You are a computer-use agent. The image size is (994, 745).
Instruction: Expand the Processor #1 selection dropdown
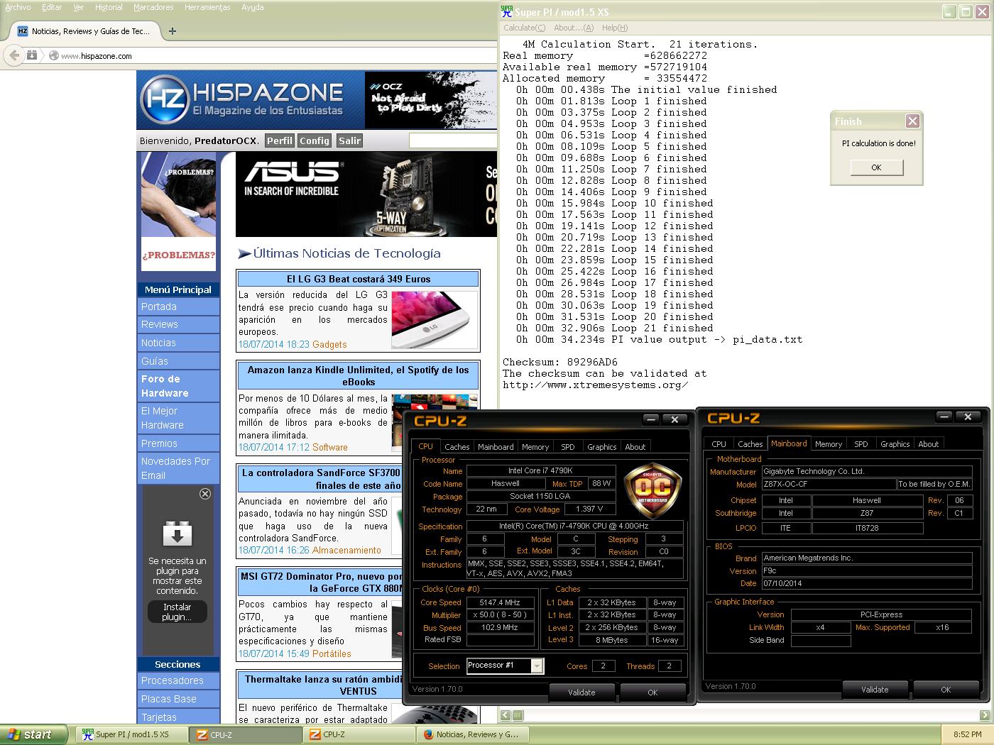537,666
